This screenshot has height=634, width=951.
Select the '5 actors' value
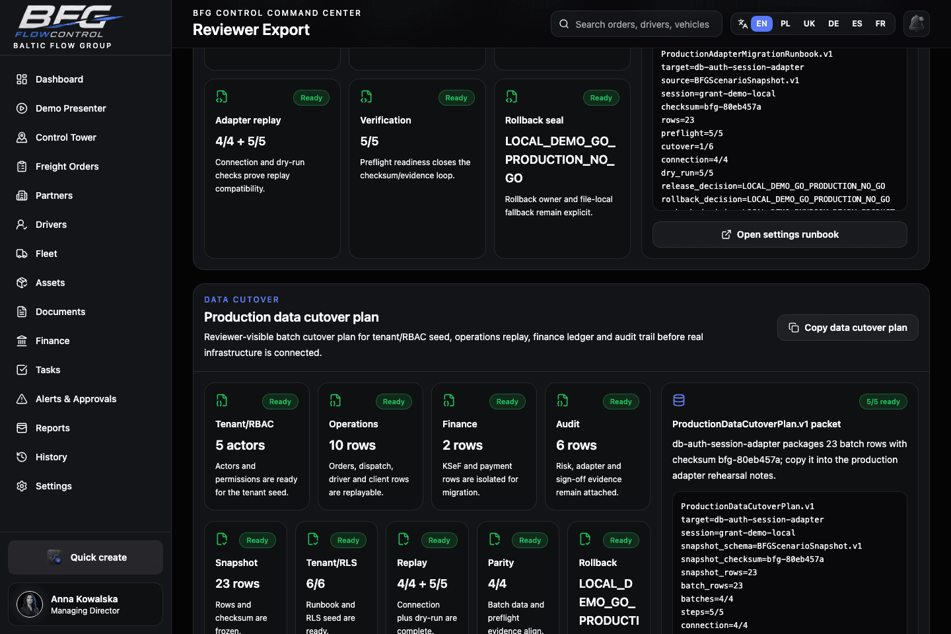[x=240, y=445]
